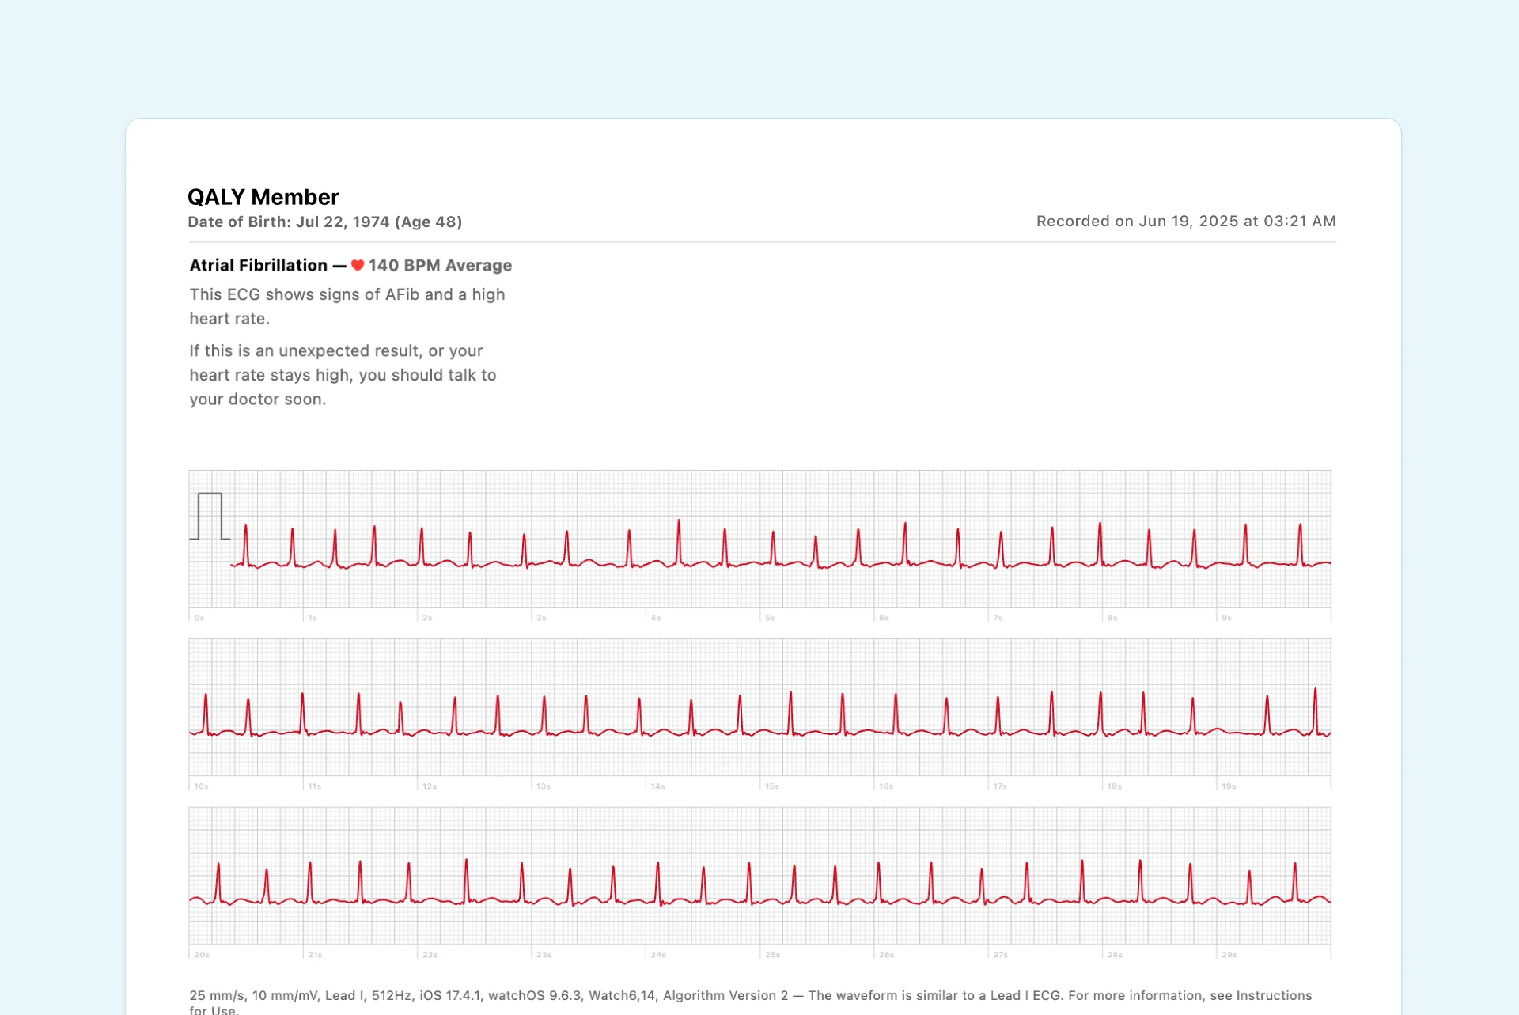The width and height of the screenshot is (1519, 1015).
Task: Click the red heart icon
Action: [x=358, y=266]
